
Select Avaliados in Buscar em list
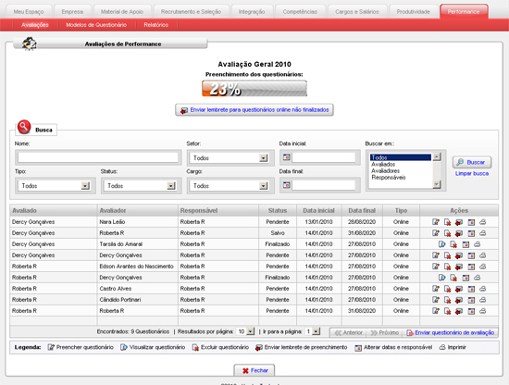point(383,164)
